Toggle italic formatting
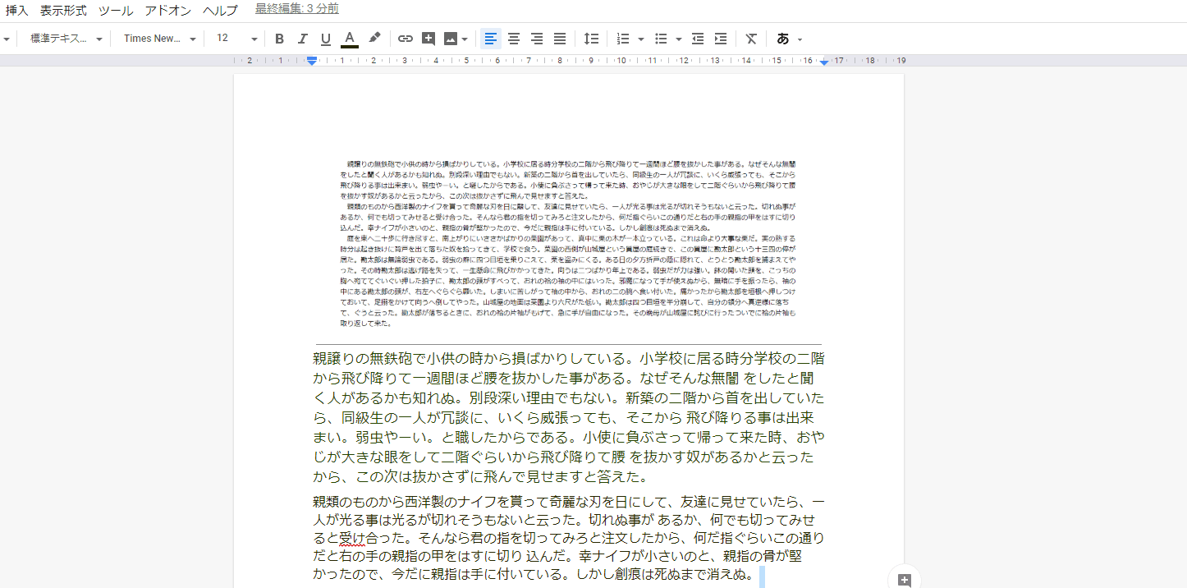Image resolution: width=1187 pixels, height=588 pixels. coord(302,39)
